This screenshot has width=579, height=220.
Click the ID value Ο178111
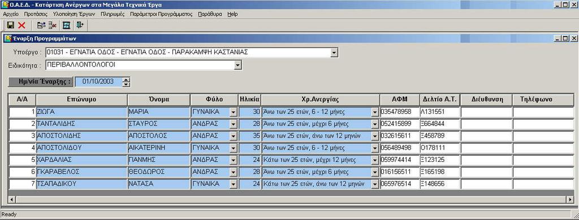440,148
